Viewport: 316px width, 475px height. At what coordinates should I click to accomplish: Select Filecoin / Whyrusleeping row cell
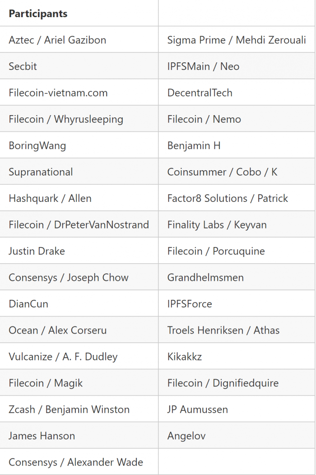[x=79, y=118]
